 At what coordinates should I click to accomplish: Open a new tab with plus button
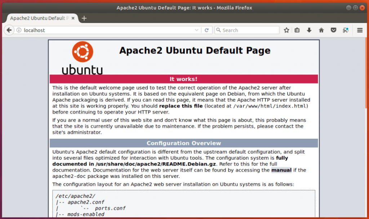pyautogui.click(x=84, y=18)
